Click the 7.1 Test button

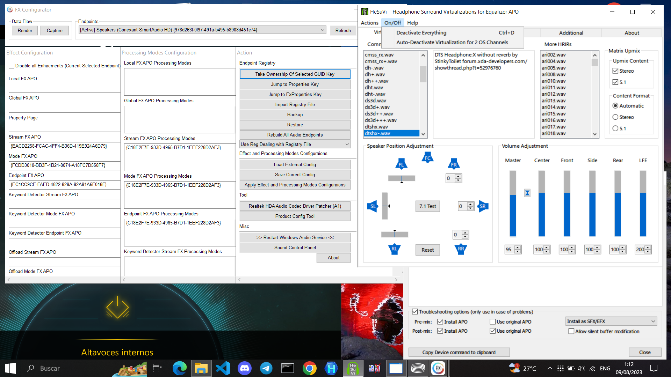pyautogui.click(x=428, y=206)
